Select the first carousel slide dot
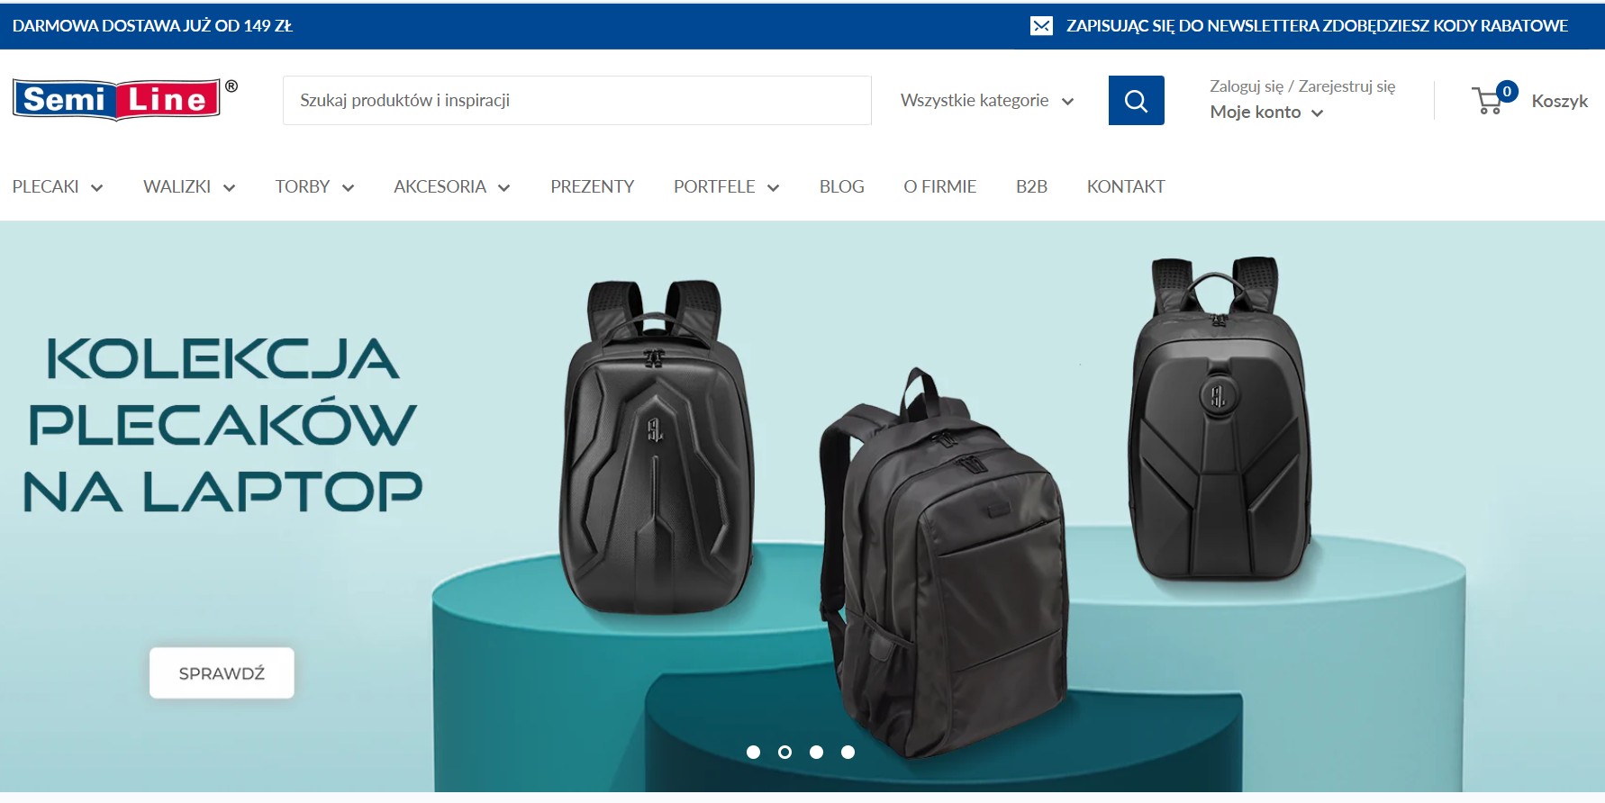The height and width of the screenshot is (803, 1605). pyautogui.click(x=754, y=752)
